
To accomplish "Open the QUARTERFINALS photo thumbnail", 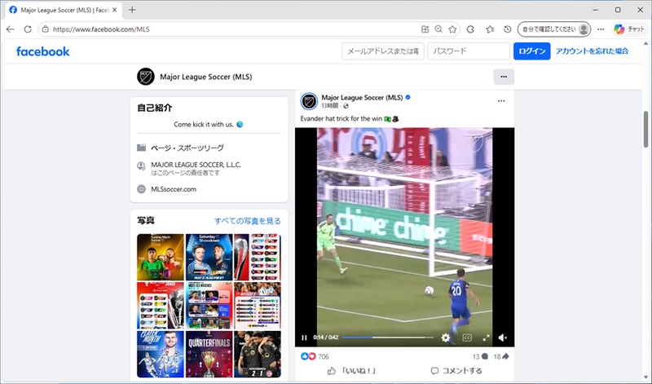I will click(209, 354).
